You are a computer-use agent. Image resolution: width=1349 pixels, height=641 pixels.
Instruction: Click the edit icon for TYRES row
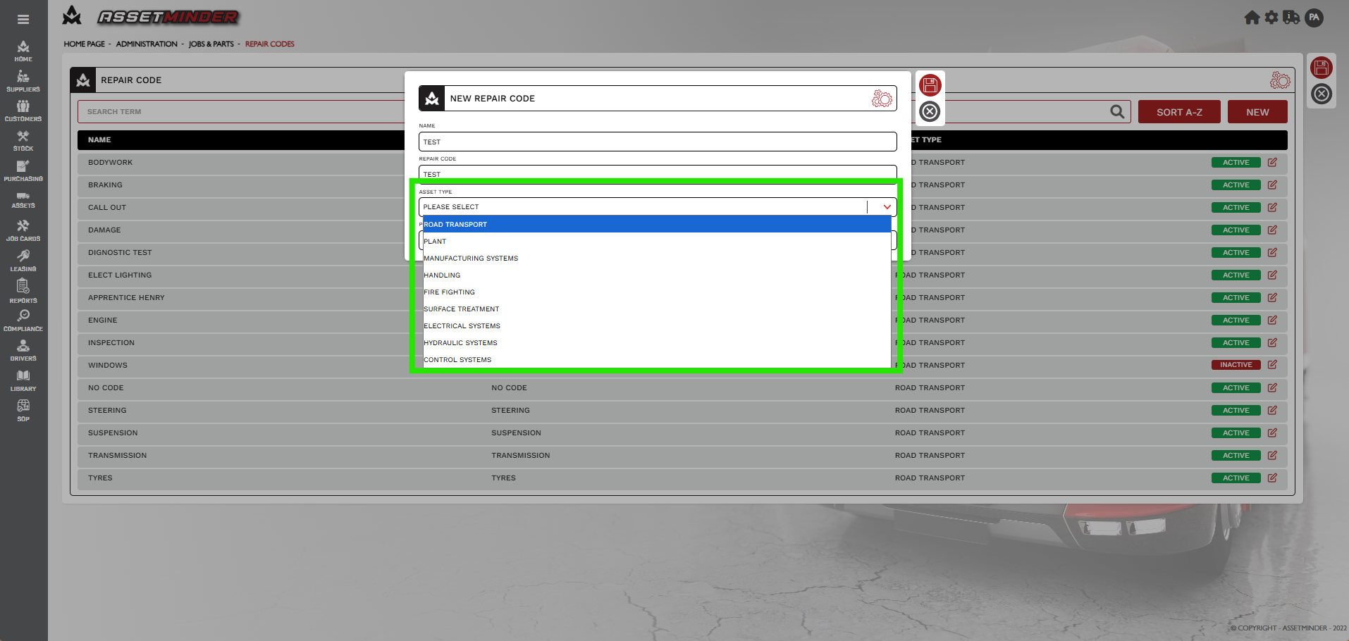(x=1272, y=478)
